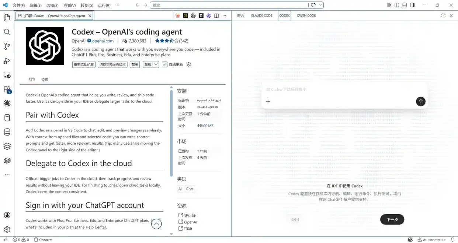
Task: Switch to the 聊天 tab
Action: [x=240, y=15]
